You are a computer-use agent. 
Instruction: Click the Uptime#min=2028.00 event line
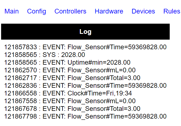67,62
